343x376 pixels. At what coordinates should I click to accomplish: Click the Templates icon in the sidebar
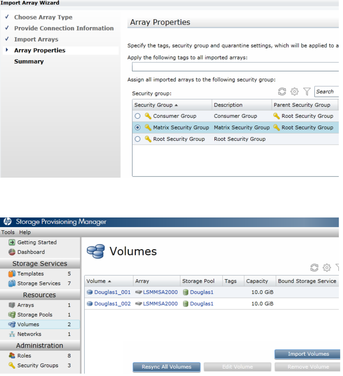tap(12, 274)
